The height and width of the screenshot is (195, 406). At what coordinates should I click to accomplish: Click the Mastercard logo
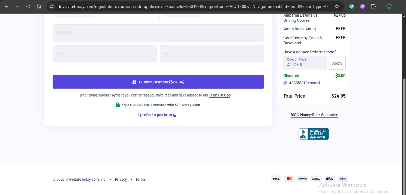[x=289, y=179]
